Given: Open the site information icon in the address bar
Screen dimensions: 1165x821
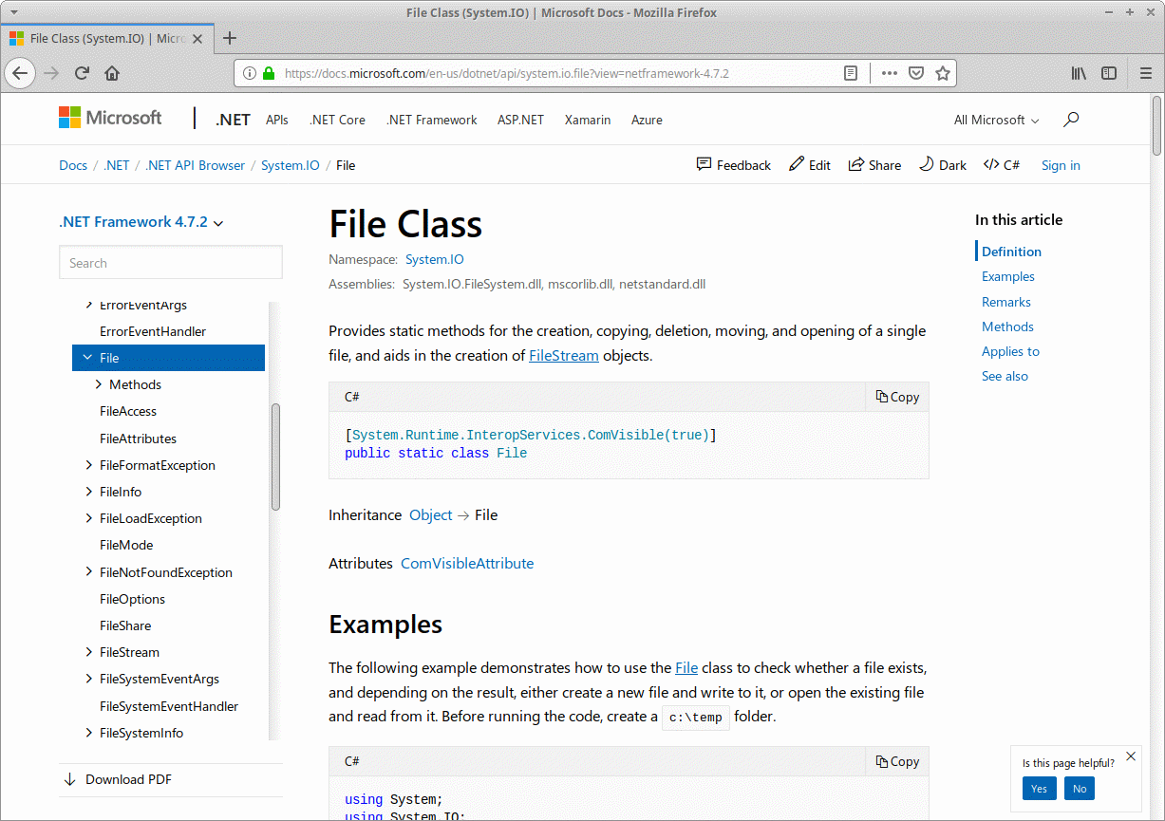Looking at the screenshot, I should (x=250, y=73).
